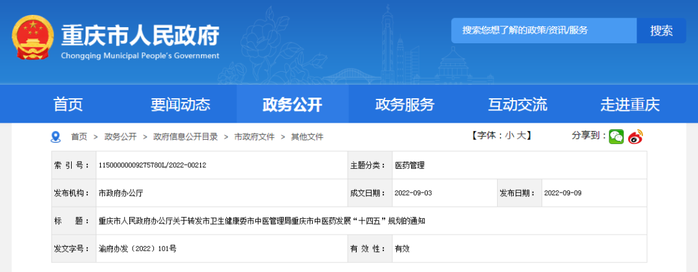
Task: Go to 首页 in breadcrumb
Action: [79, 137]
